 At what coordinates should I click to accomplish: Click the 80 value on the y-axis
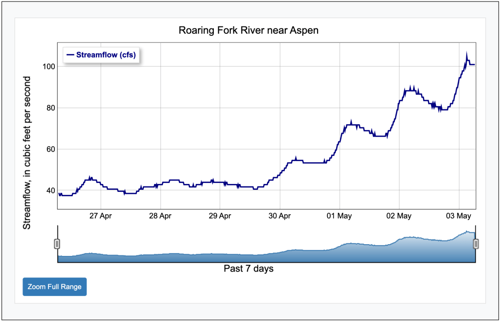coord(49,108)
